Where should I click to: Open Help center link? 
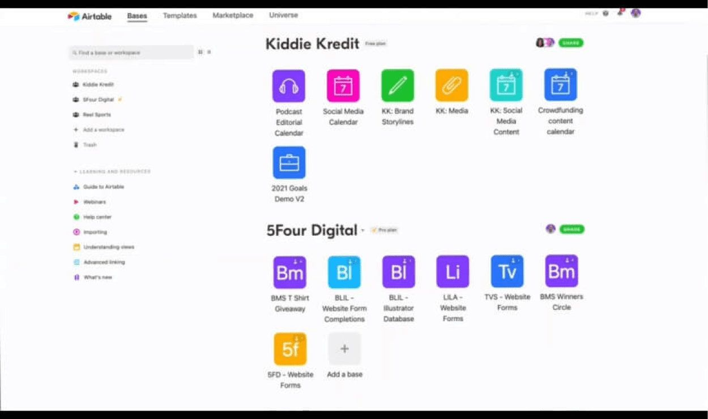coord(92,217)
